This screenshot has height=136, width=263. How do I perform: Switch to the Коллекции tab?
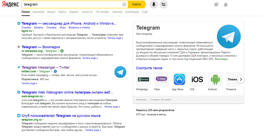[x=132, y=12]
